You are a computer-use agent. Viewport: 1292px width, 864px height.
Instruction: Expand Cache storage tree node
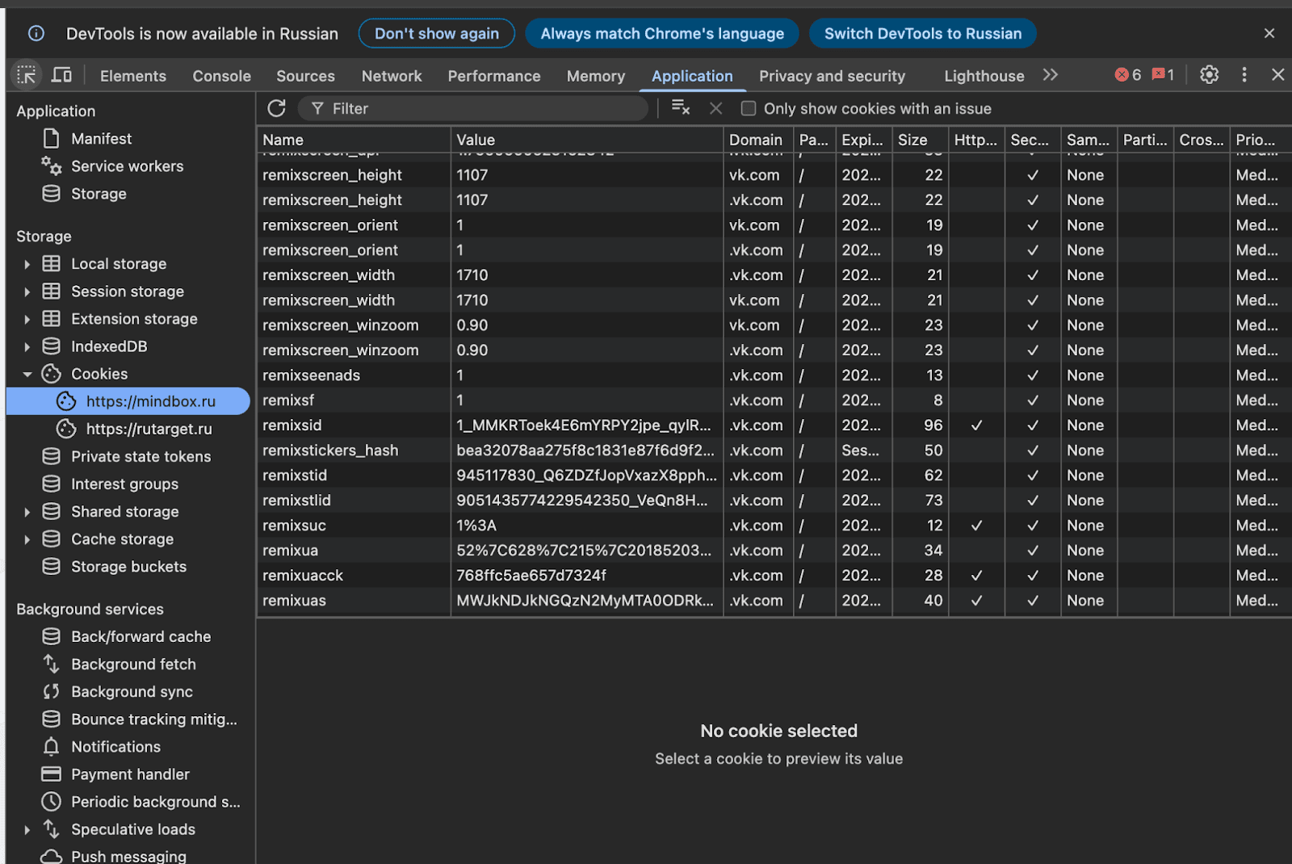(27, 539)
